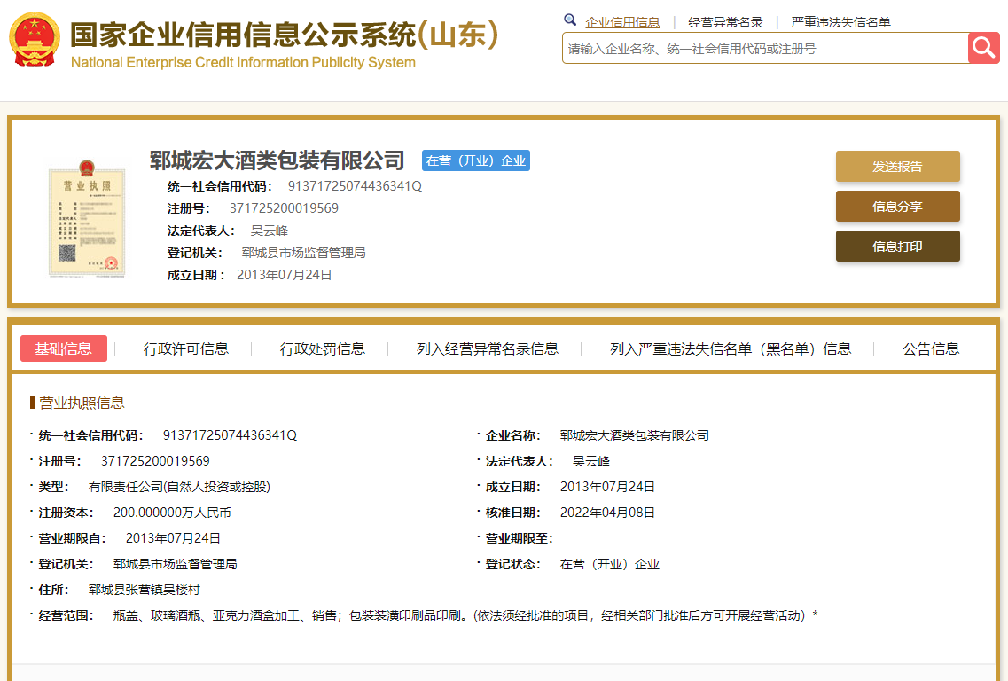This screenshot has height=681, width=1008.
Task: Select the 经营异常名录 search category
Action: click(725, 22)
